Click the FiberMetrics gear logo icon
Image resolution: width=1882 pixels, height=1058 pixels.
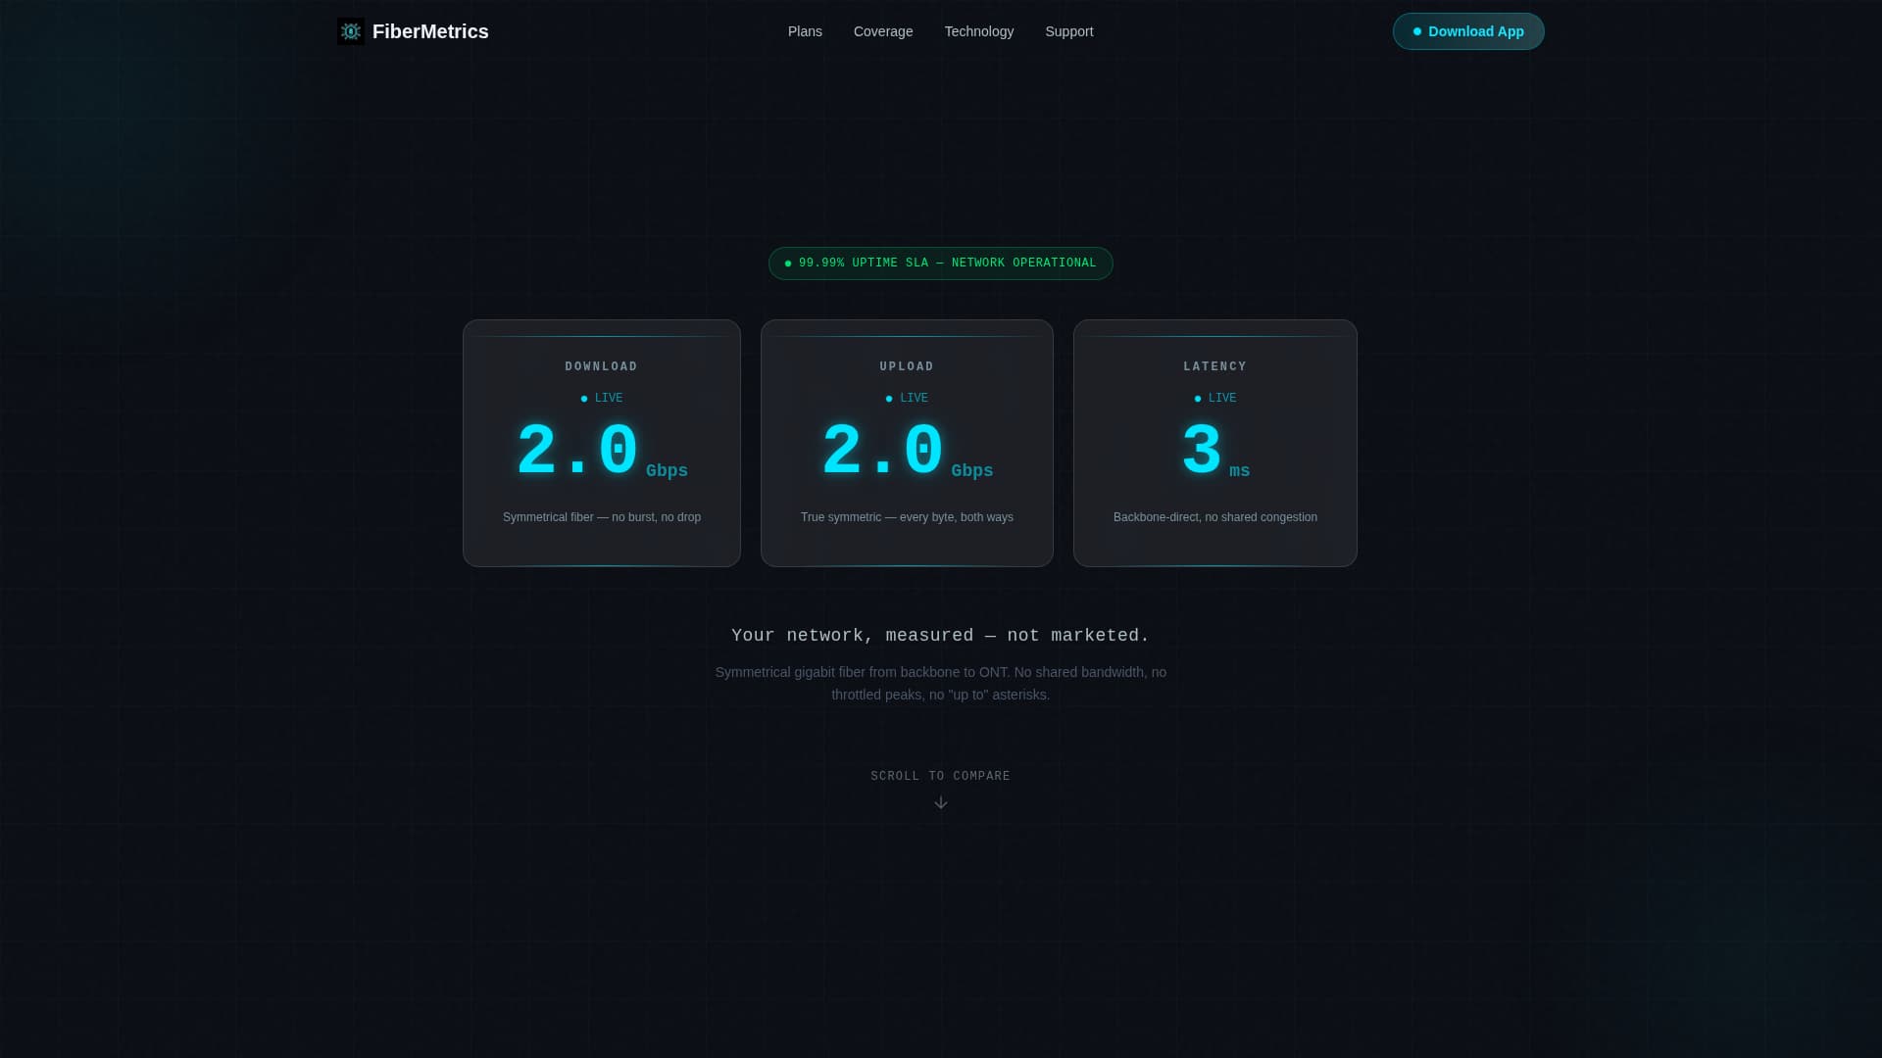(350, 31)
